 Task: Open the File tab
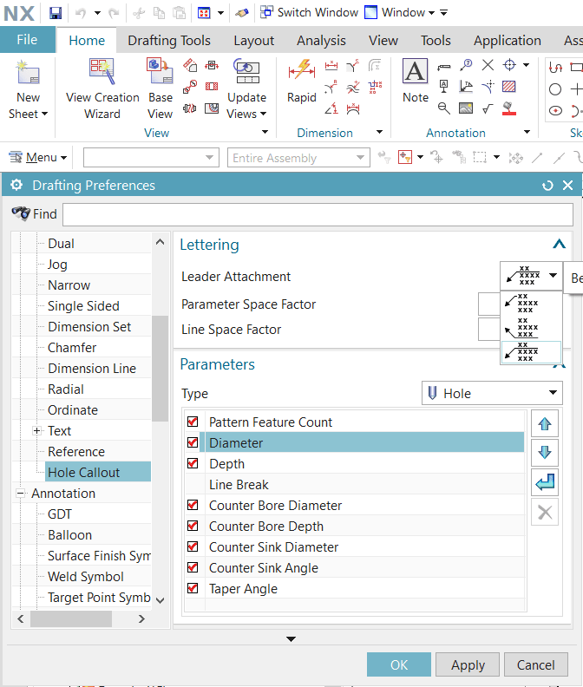click(x=27, y=39)
